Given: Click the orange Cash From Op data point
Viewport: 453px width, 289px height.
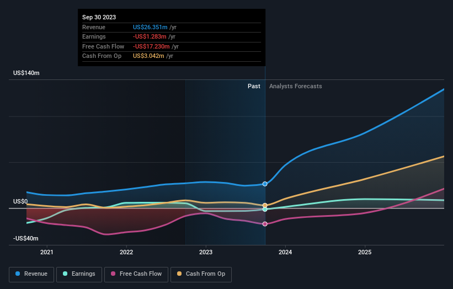Looking at the screenshot, I should [265, 205].
